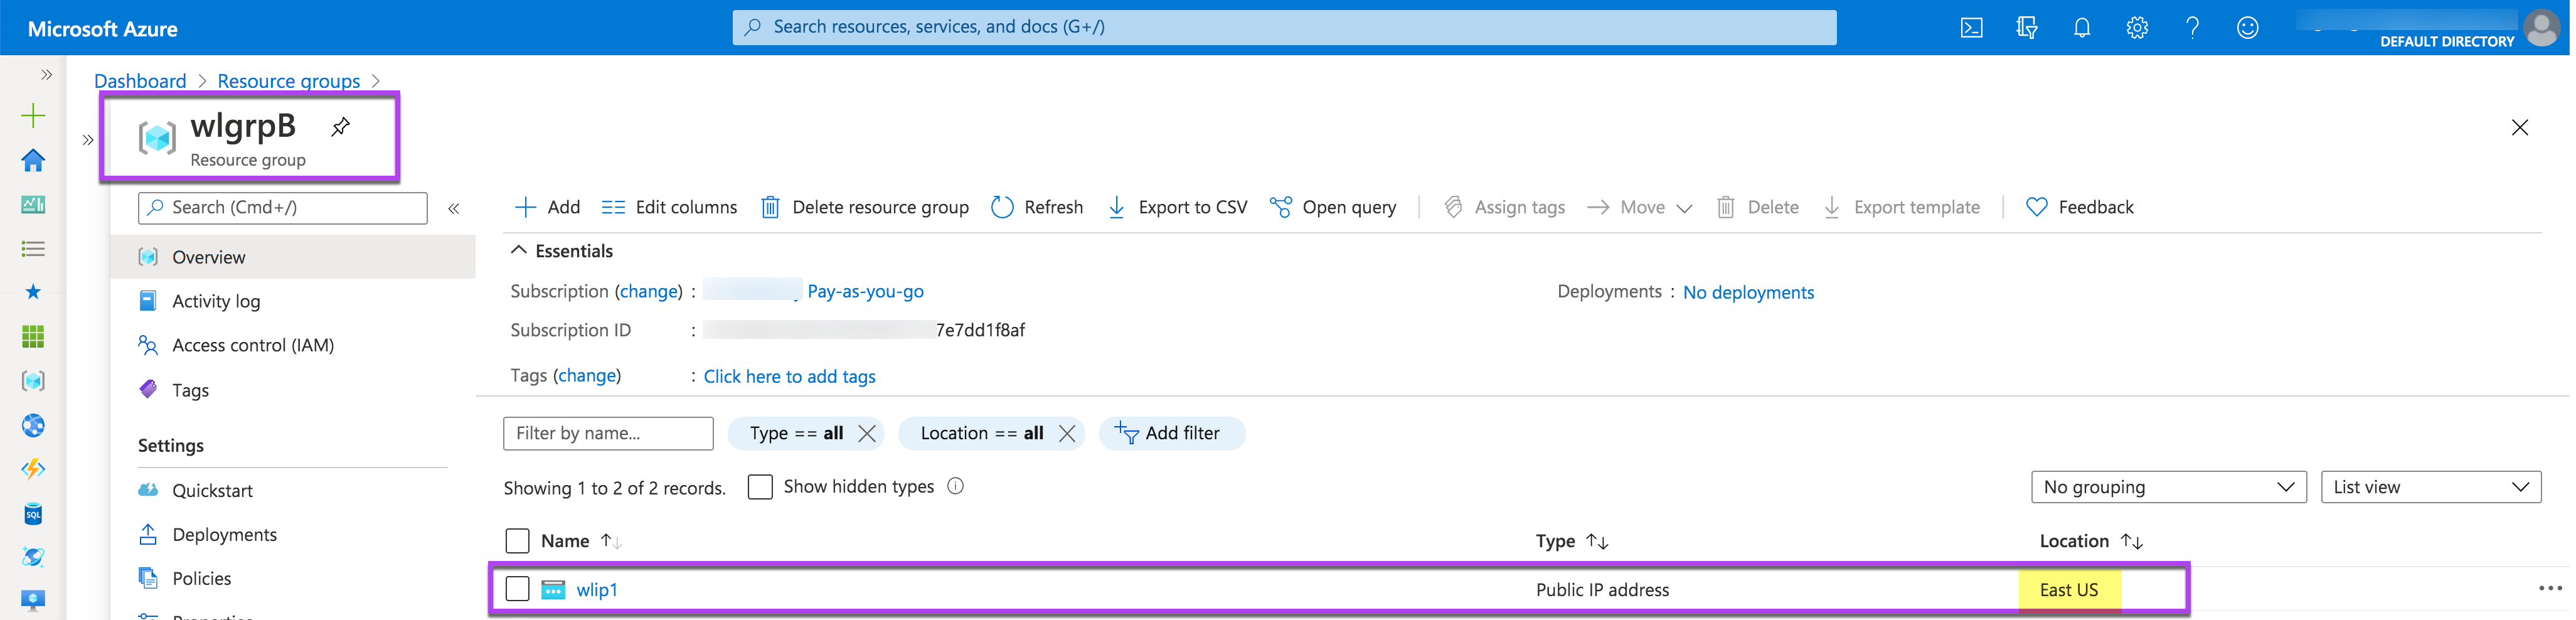
Task: Open the List view dropdown
Action: pyautogui.click(x=2430, y=487)
